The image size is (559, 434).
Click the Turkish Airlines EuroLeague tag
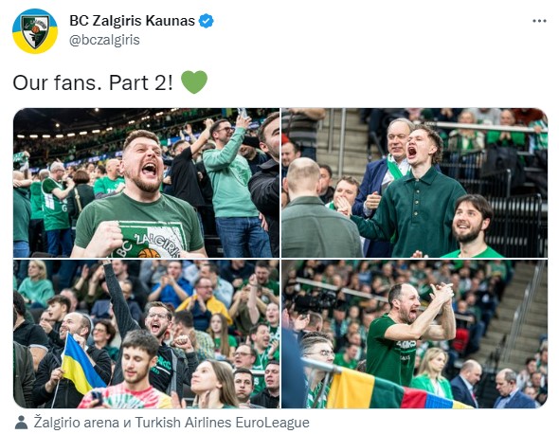pyautogui.click(x=222, y=423)
